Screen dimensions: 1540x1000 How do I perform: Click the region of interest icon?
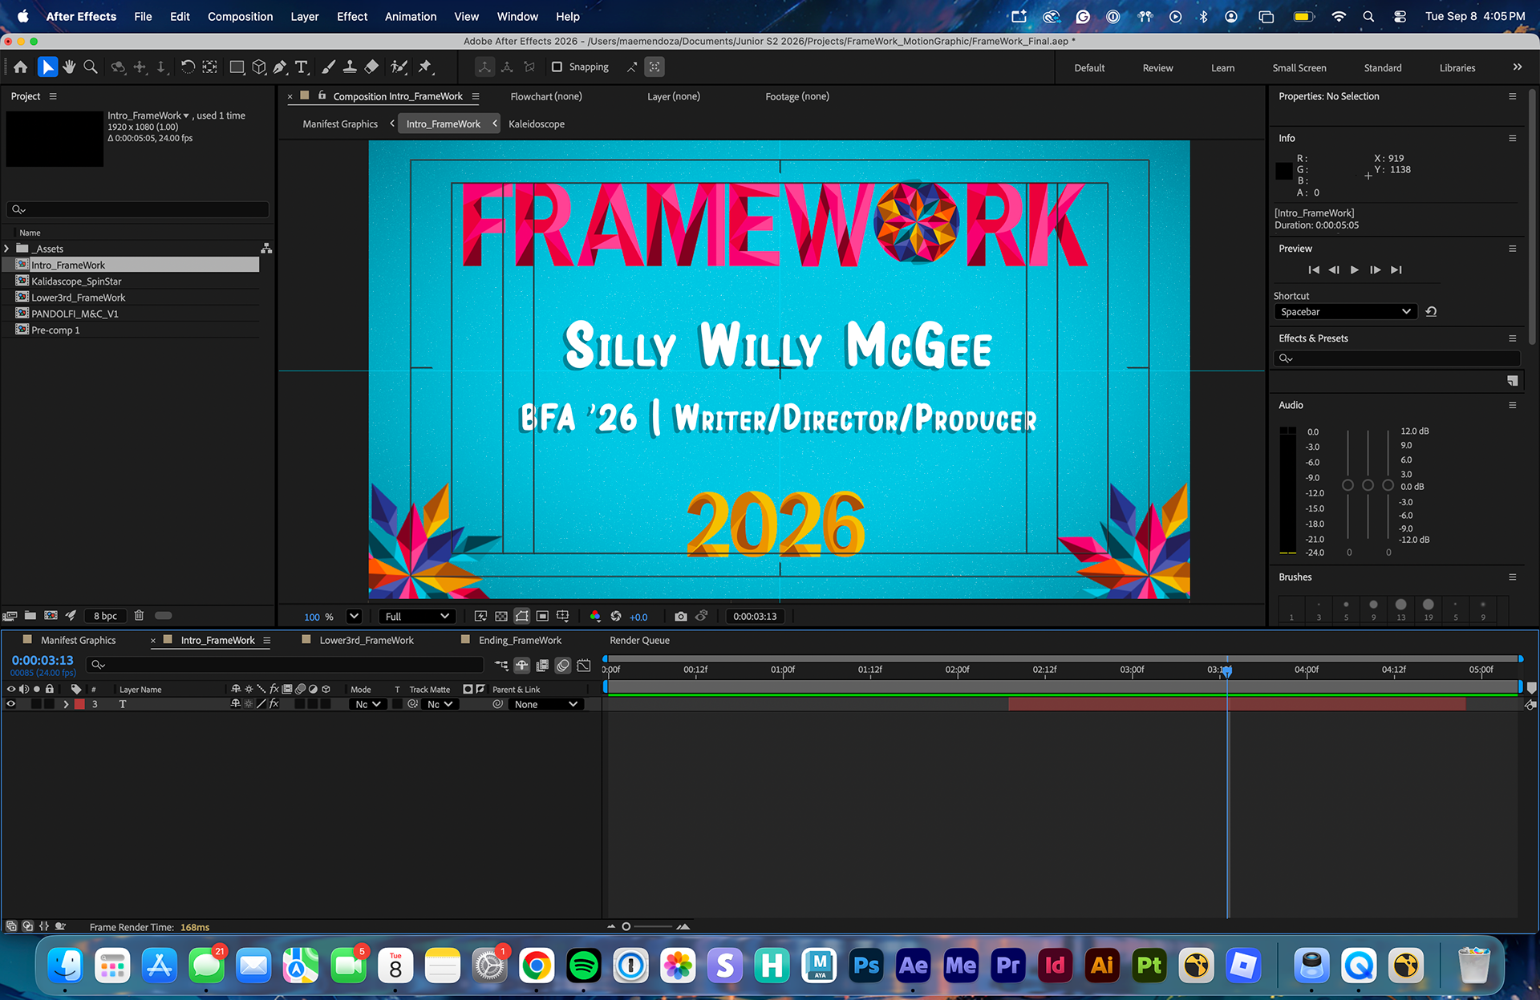pos(542,617)
